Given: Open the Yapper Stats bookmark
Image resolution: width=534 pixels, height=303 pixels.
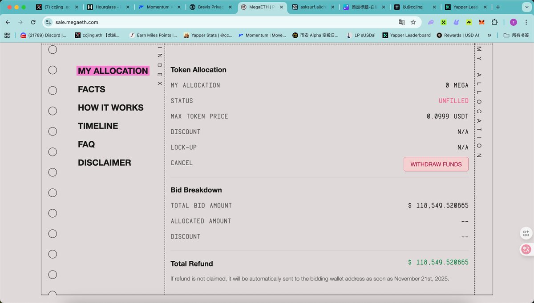Looking at the screenshot, I should 208,35.
